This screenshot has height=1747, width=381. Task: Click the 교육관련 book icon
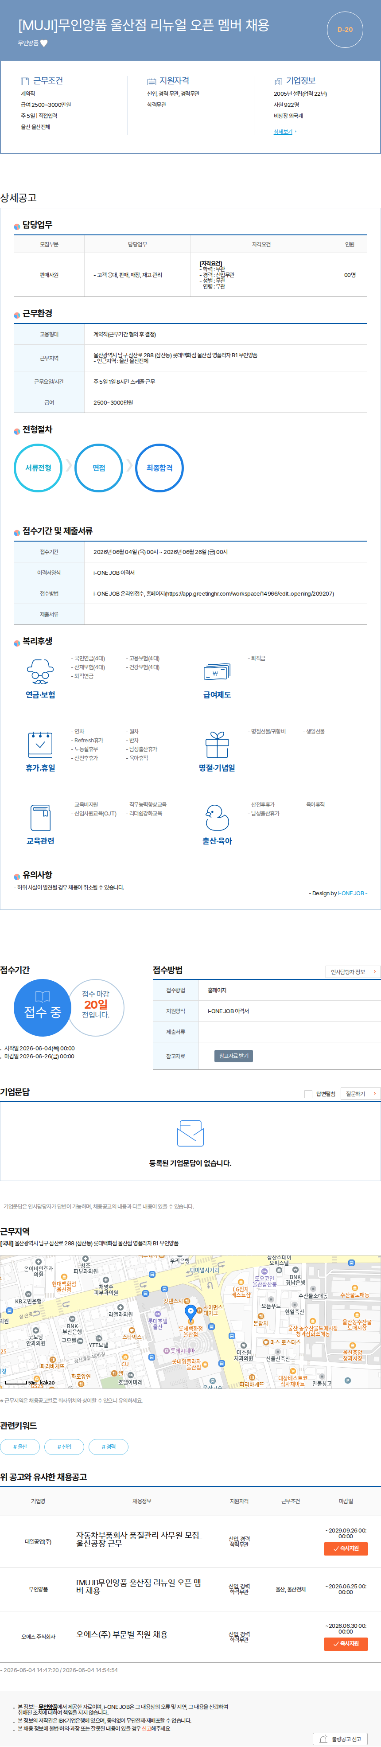(40, 817)
